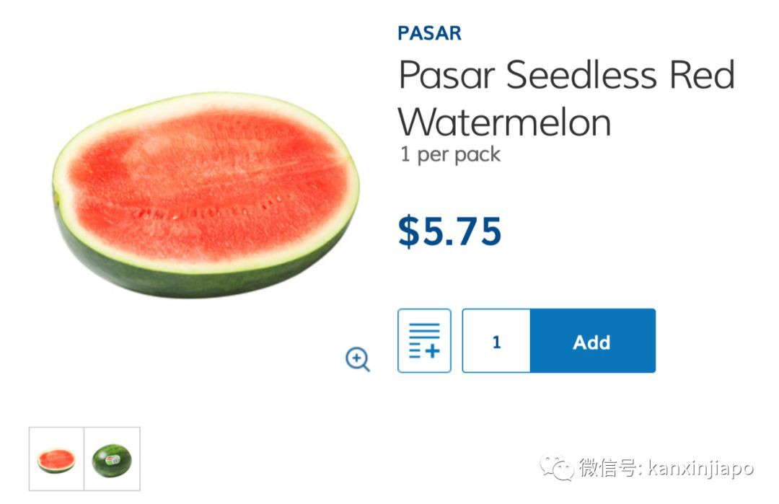The width and height of the screenshot is (779, 504).
Task: Select the whole watermelon thumbnail
Action: click(x=112, y=459)
